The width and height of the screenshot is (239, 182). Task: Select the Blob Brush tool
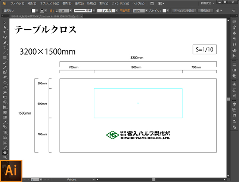click(x=5, y=72)
